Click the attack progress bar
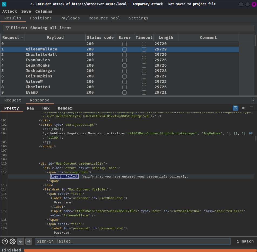The height and width of the screenshot is (252, 257). coord(140,250)
